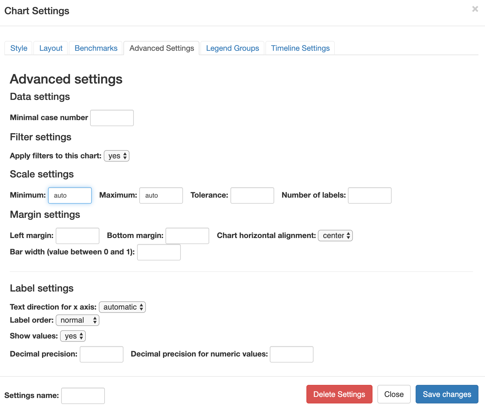Click the Maximum scale input field
The width and height of the screenshot is (485, 410).
(161, 195)
